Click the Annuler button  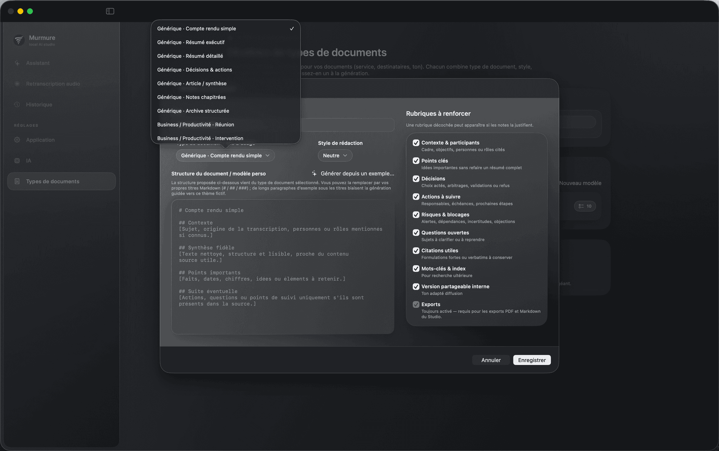tap(491, 360)
